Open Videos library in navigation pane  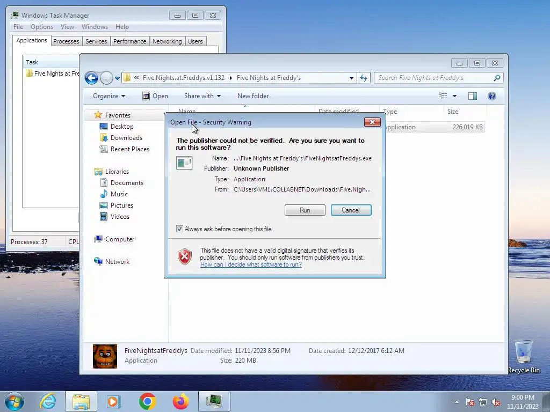(x=120, y=217)
